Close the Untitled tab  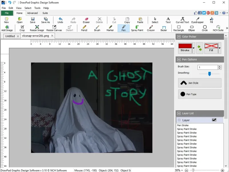click(x=18, y=36)
